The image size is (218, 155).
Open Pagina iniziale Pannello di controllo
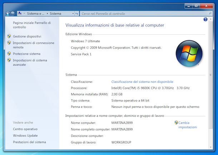pyautogui.click(x=32, y=25)
